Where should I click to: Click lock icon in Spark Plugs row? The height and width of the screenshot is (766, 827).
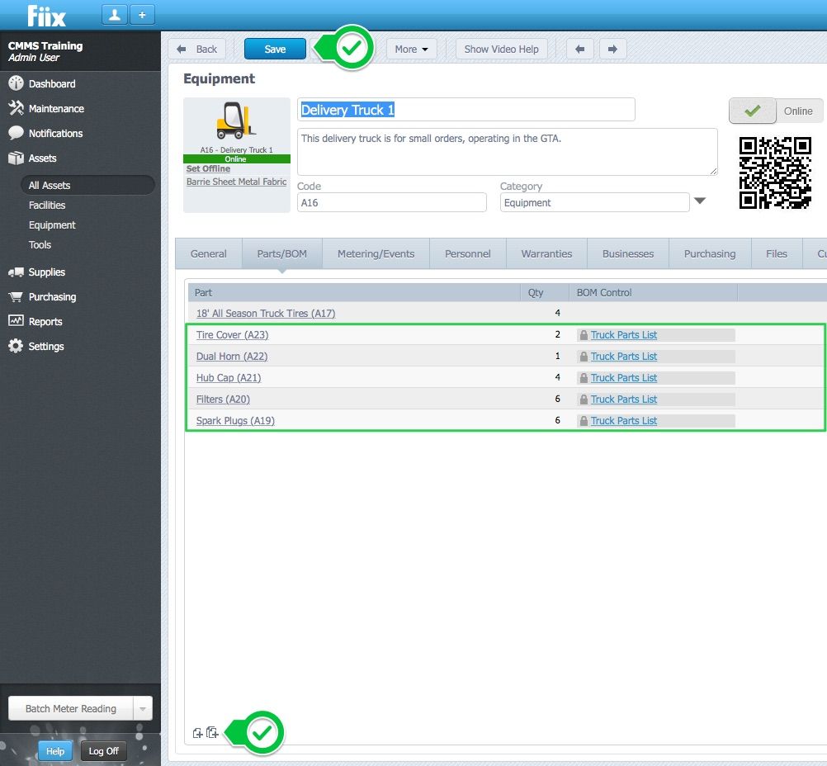584,421
